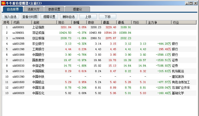Click the industry cell 石油矿业开采

coord(181,88)
